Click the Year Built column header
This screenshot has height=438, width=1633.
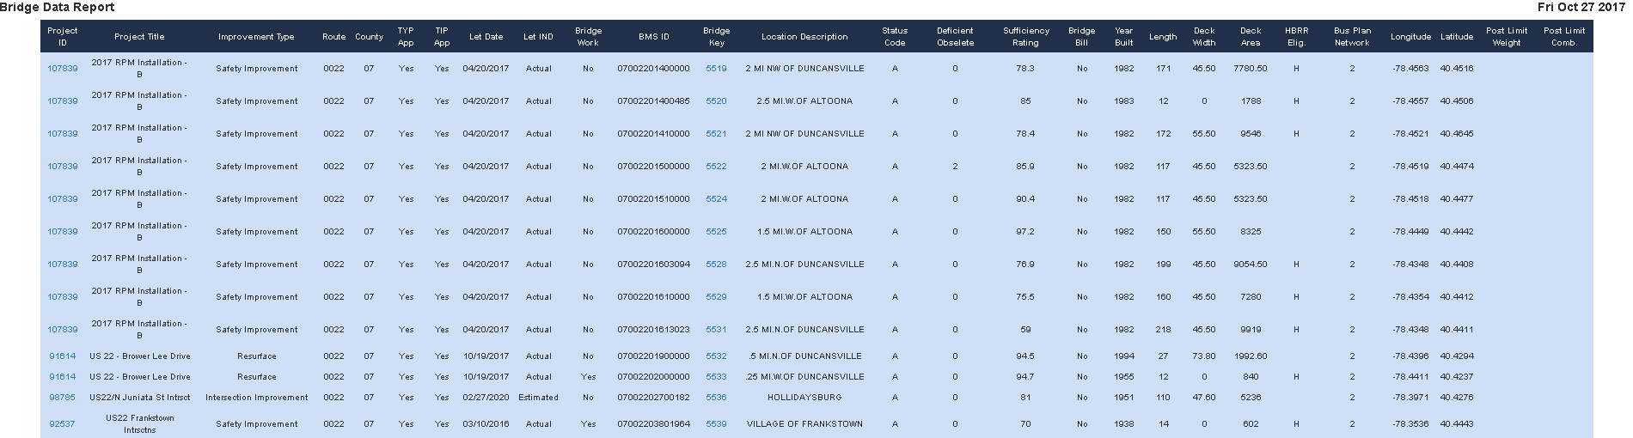[x=1123, y=36]
